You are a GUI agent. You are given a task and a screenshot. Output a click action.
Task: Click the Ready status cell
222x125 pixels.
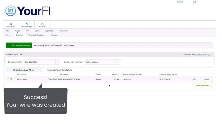99,79
